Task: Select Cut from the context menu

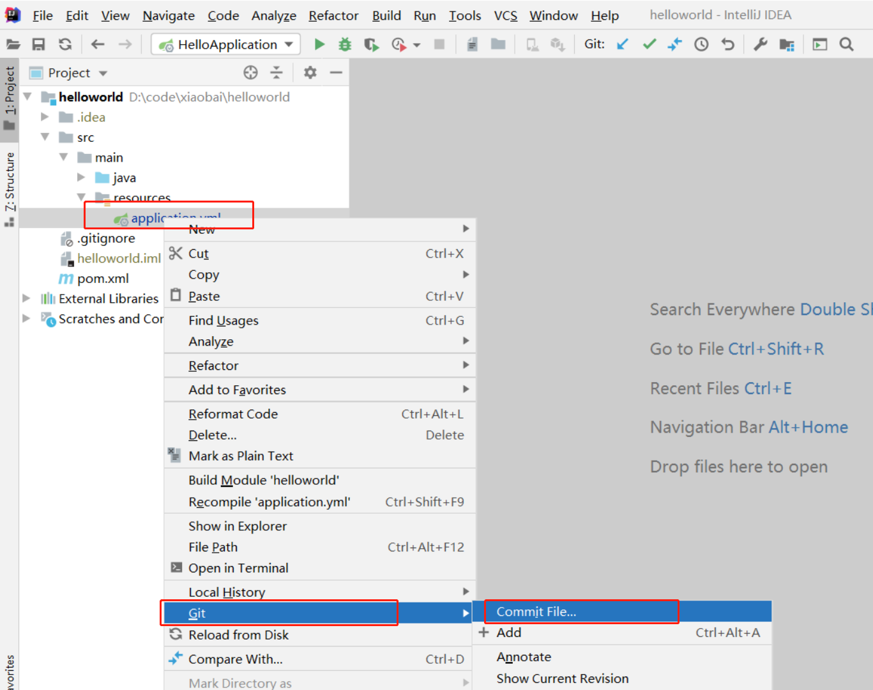Action: point(320,254)
